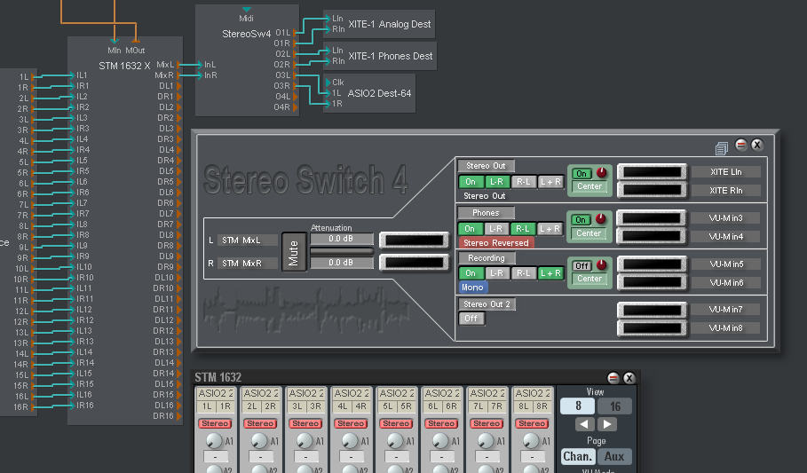Click the MOut port on STM 1632 X module
Viewport: 807px width, 473px height.
(135, 41)
